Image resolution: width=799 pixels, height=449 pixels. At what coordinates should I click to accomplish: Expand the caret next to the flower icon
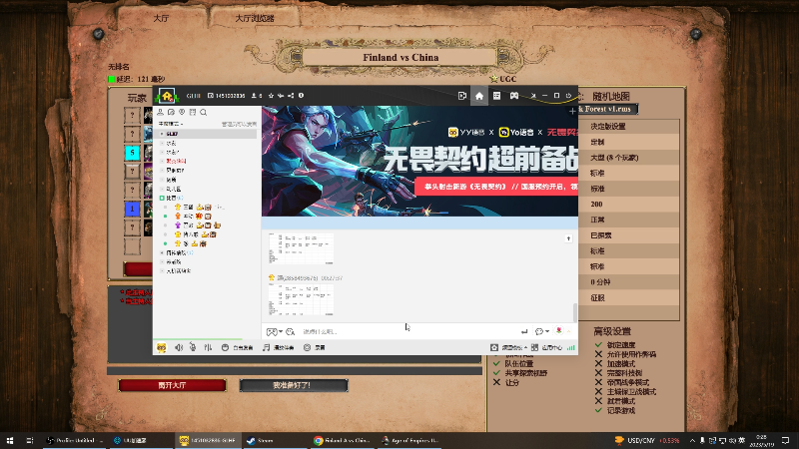click(x=568, y=331)
